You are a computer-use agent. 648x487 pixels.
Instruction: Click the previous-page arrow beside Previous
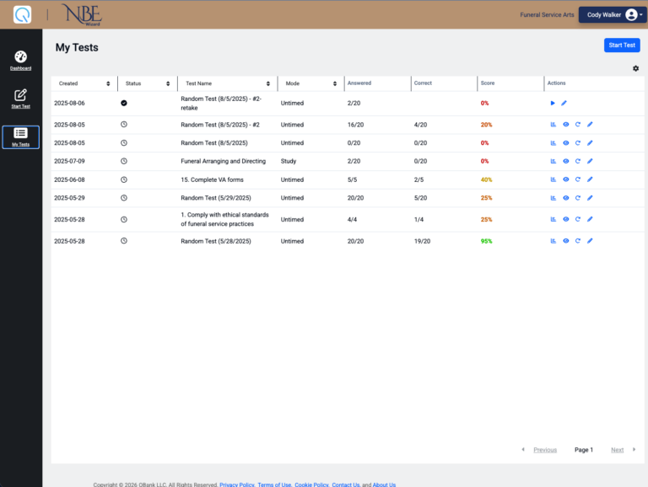pos(523,449)
